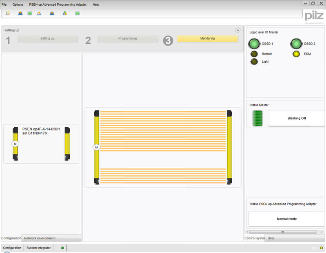Image resolution: width=326 pixels, height=253 pixels.
Task: Click the scrollbar right arrow in the right panel
Action: pyautogui.click(x=322, y=232)
